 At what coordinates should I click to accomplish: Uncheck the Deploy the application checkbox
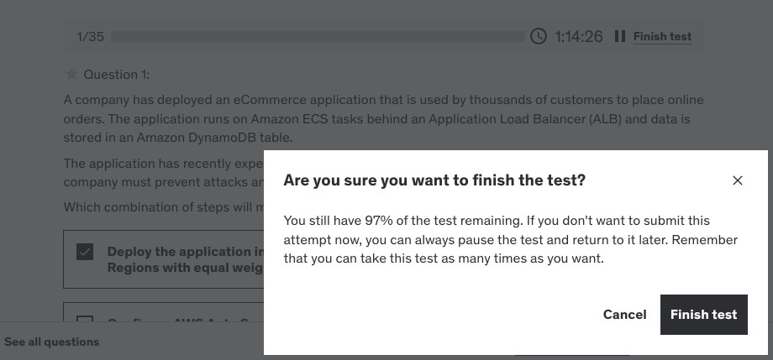point(85,252)
